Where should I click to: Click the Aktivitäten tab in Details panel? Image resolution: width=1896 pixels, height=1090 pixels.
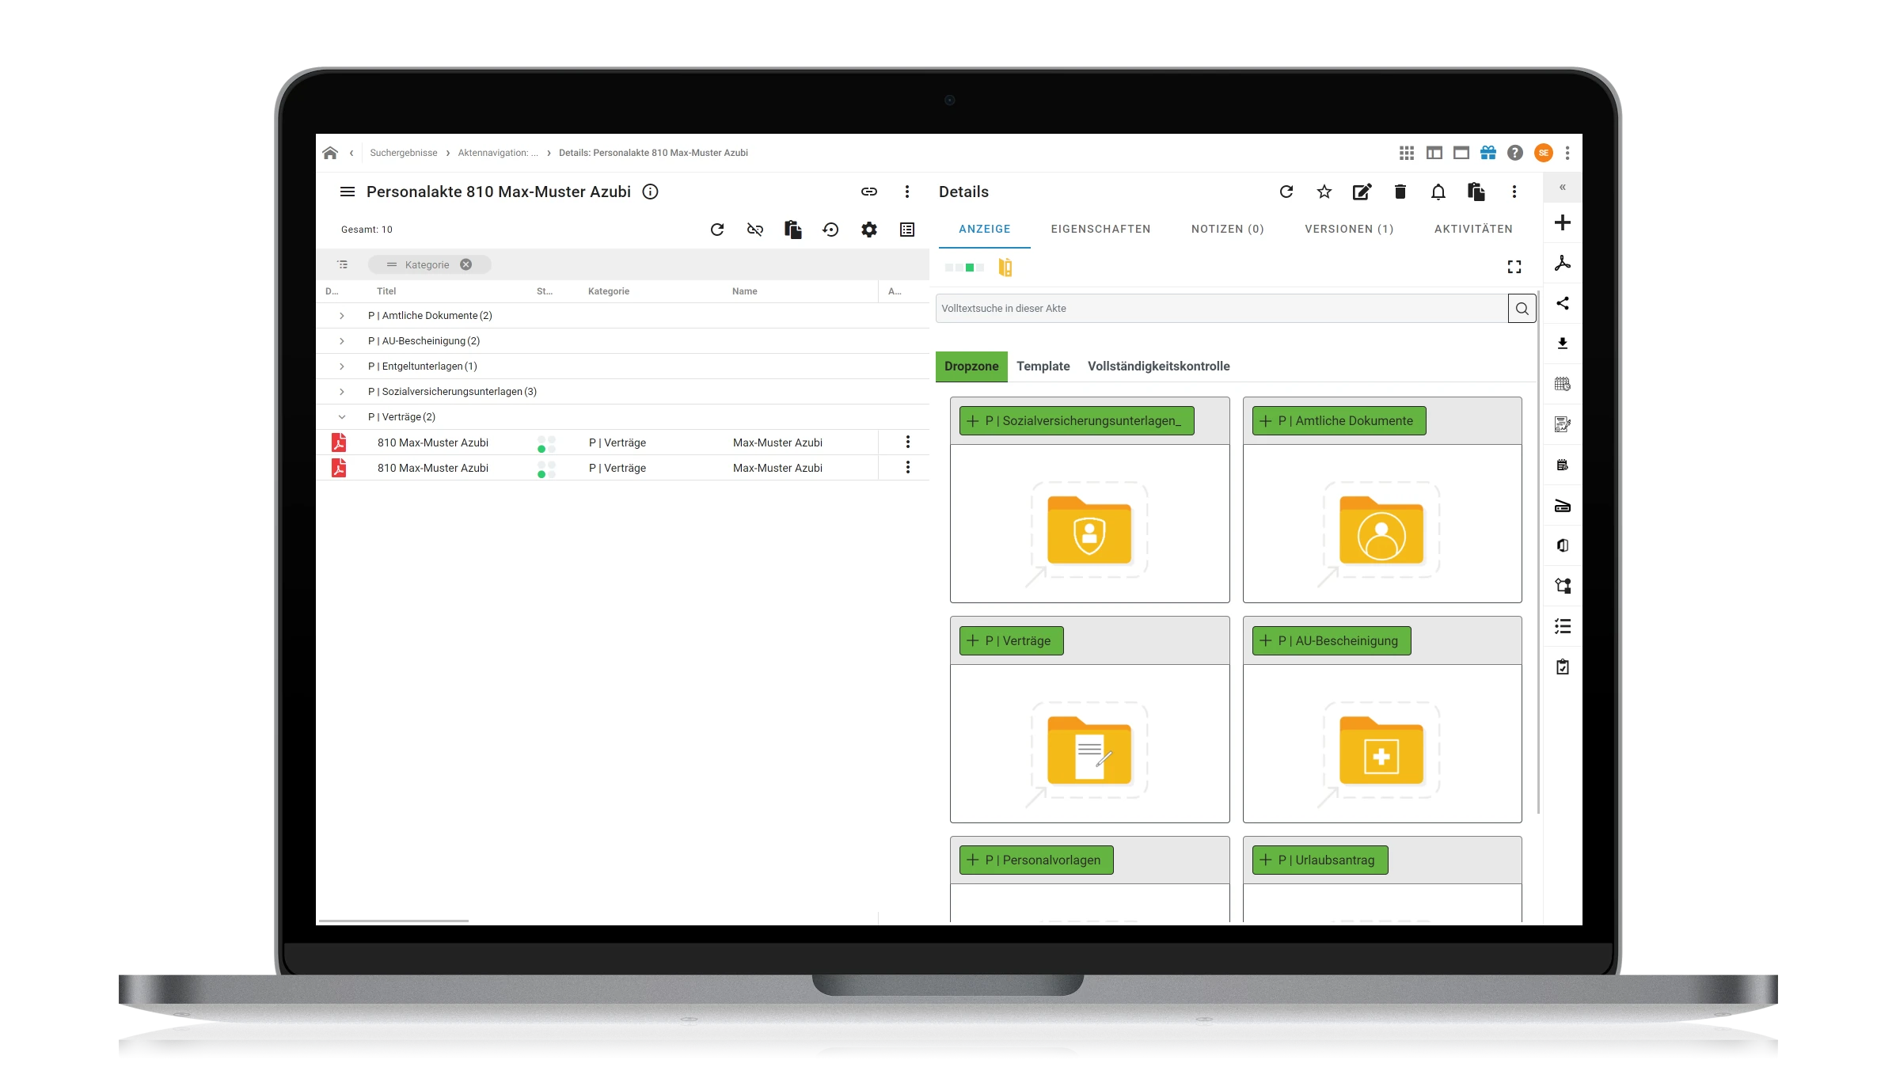tap(1472, 230)
